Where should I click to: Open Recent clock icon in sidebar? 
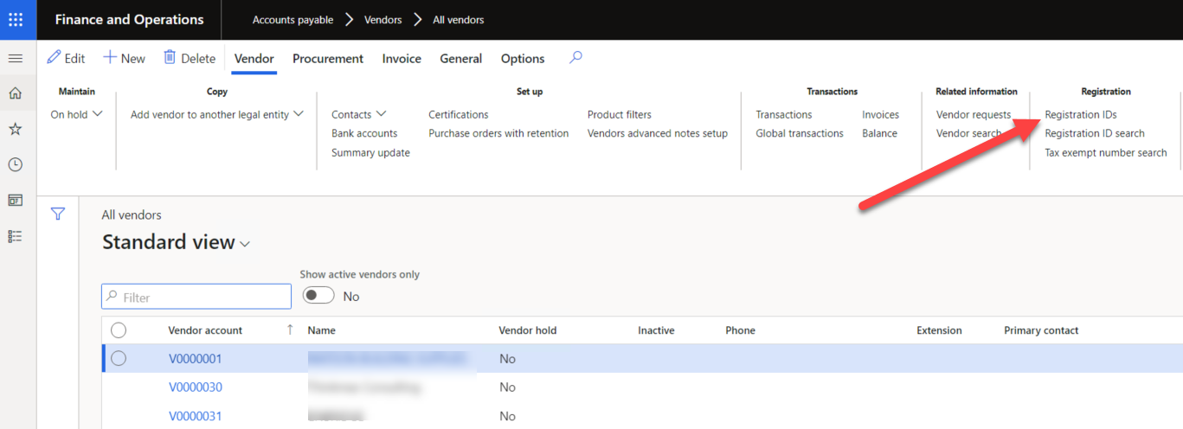(15, 164)
